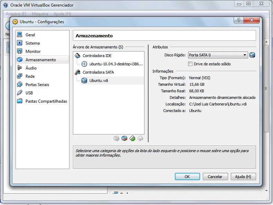This screenshot has height=205, width=273.
Task: Confirm settings with OK button
Action: tap(187, 177)
